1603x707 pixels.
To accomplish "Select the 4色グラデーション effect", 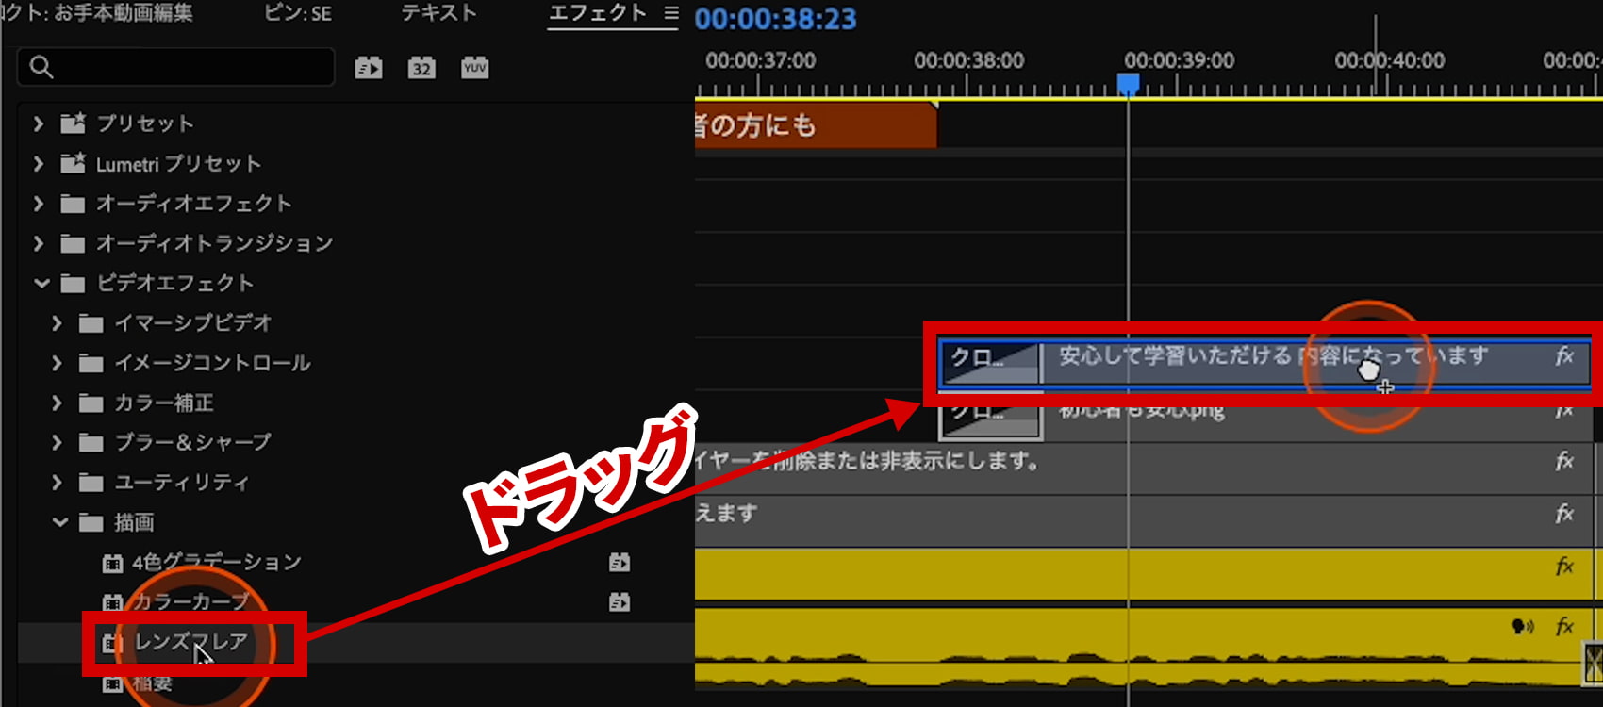I will (x=217, y=563).
